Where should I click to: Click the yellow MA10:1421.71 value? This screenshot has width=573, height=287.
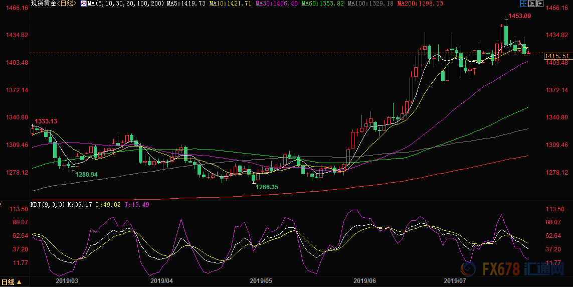(x=231, y=4)
